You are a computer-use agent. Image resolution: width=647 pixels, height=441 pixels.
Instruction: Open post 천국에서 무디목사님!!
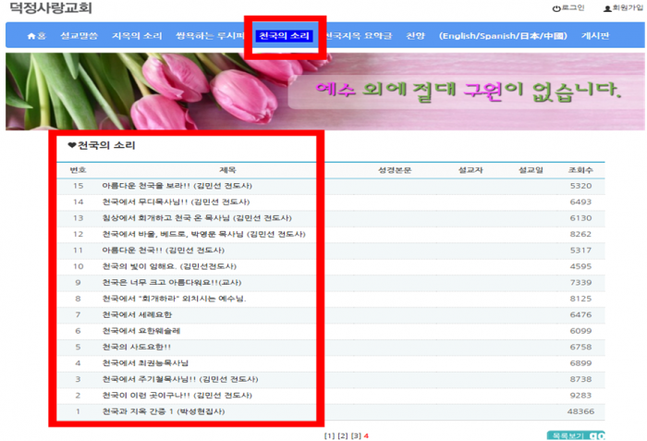(163, 202)
